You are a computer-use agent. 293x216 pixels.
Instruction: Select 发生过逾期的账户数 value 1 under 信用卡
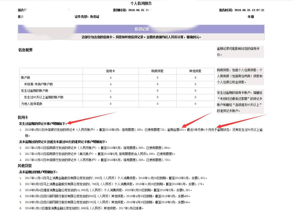tap(111, 91)
